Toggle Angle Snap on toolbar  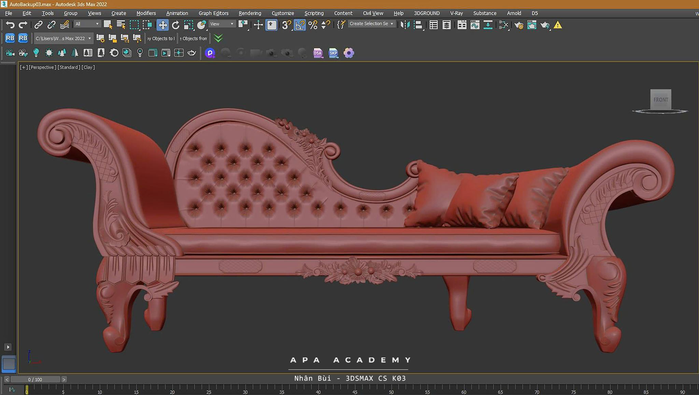pos(299,25)
